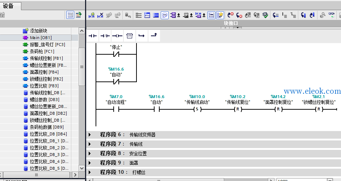Screen dimensions: 341x181
Task: Click the Delete network icon
Action: (100, 15)
